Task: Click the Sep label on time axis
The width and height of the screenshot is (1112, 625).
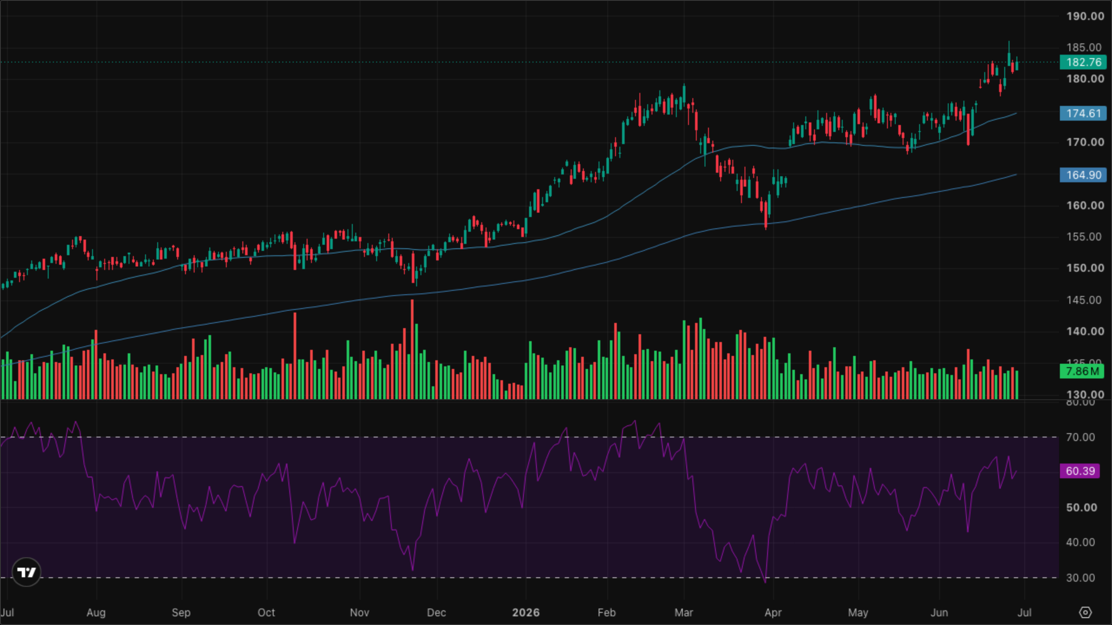Action: point(181,612)
